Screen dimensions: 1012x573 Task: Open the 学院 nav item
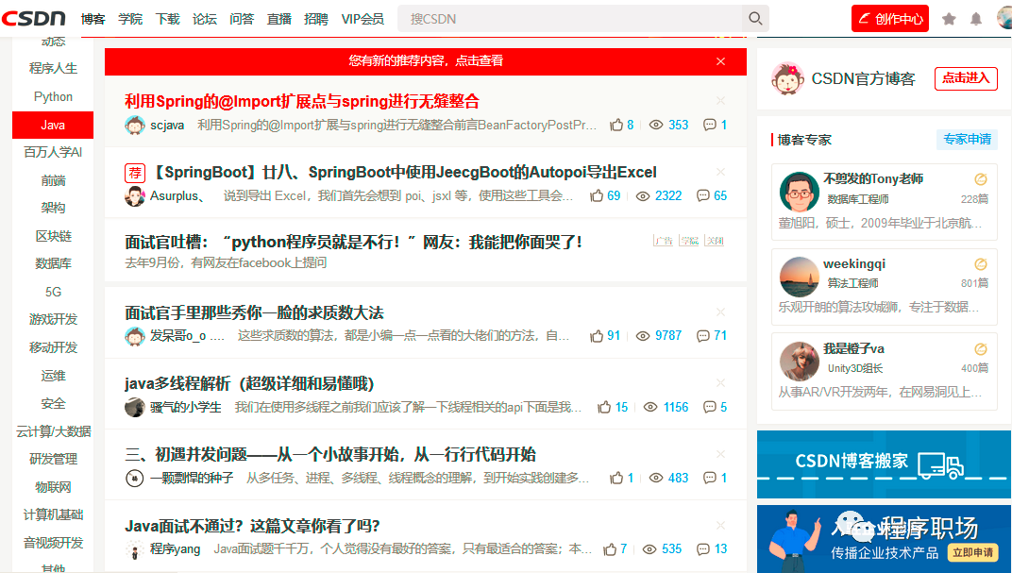(x=130, y=19)
